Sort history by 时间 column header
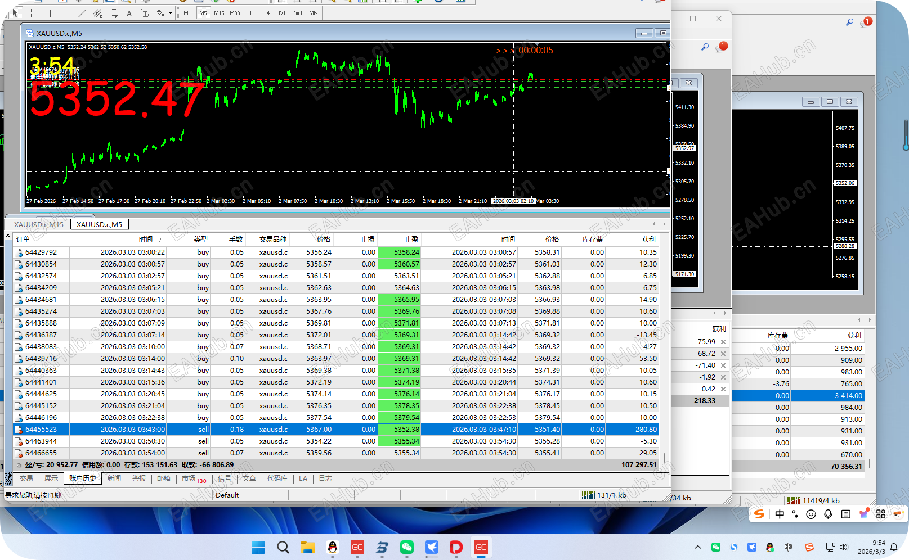Viewport: 909px width, 560px height. 145,240
